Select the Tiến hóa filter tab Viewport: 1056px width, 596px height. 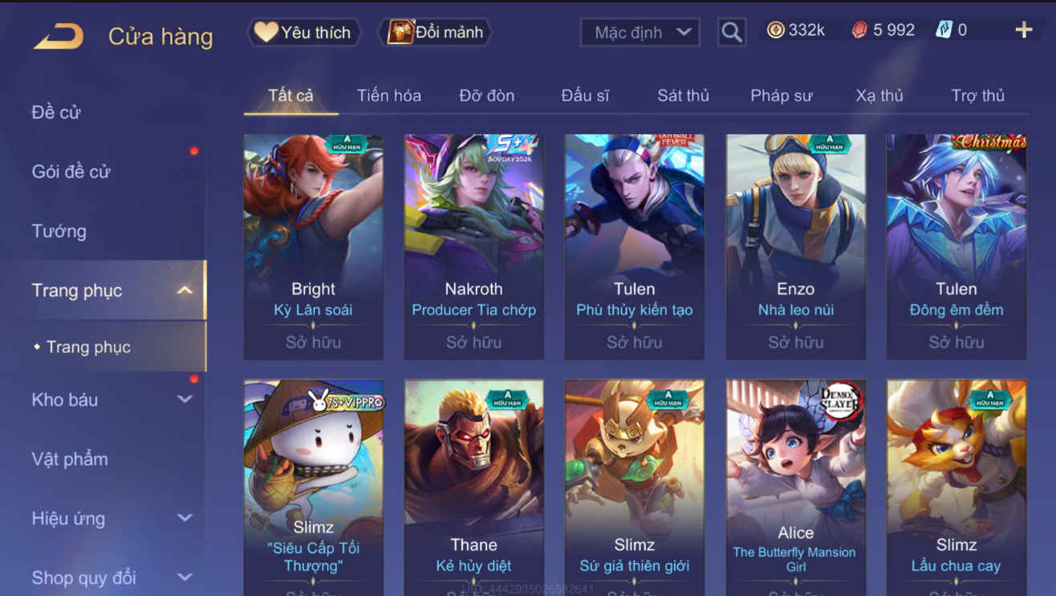[x=388, y=95]
